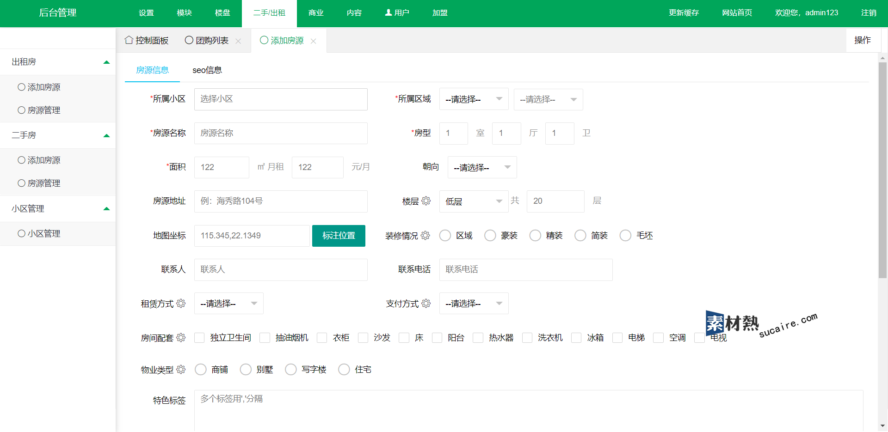Click the gear icon beside 支付方式
Image resolution: width=888 pixels, height=432 pixels.
click(x=426, y=304)
